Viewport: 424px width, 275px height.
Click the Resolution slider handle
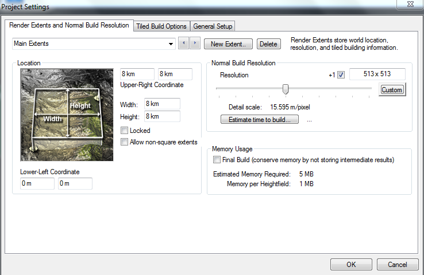(x=286, y=89)
